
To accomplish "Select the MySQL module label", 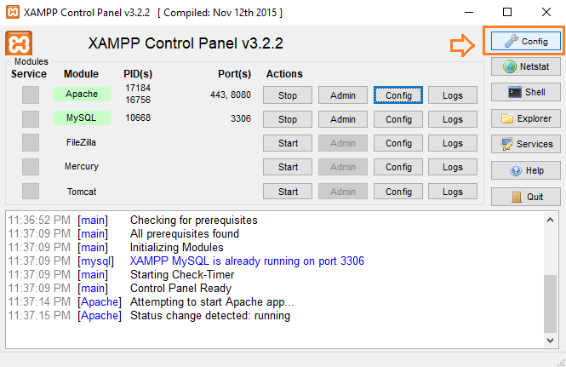I will [x=82, y=118].
